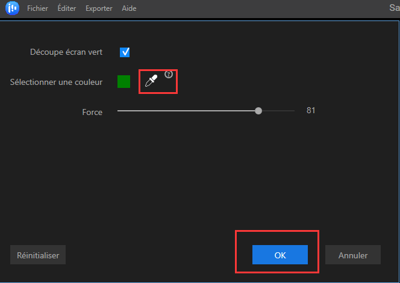
Task: Click the Force slider handle
Action: pos(258,111)
